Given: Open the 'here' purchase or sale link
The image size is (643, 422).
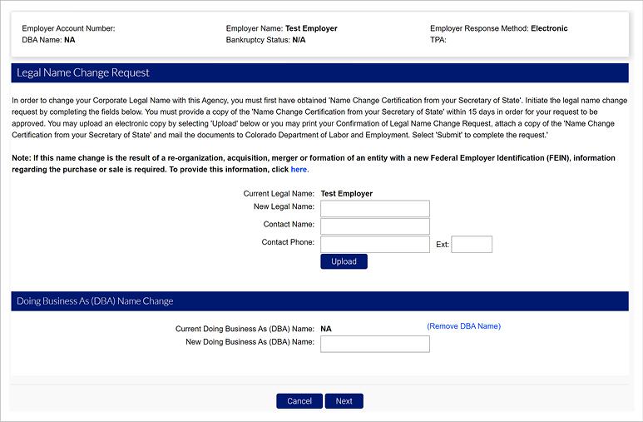Looking at the screenshot, I should click(x=299, y=170).
